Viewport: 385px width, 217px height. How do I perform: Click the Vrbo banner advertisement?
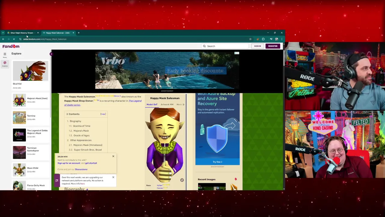[x=167, y=70]
